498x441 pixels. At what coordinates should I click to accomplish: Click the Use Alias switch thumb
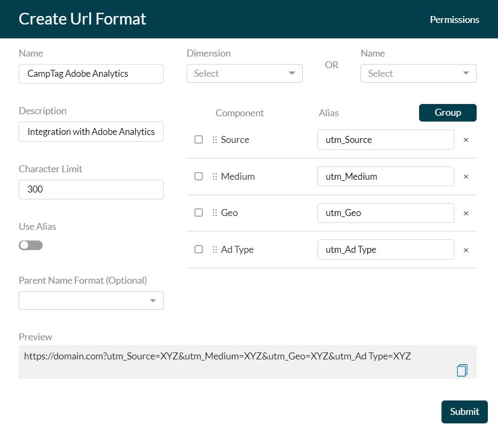25,245
